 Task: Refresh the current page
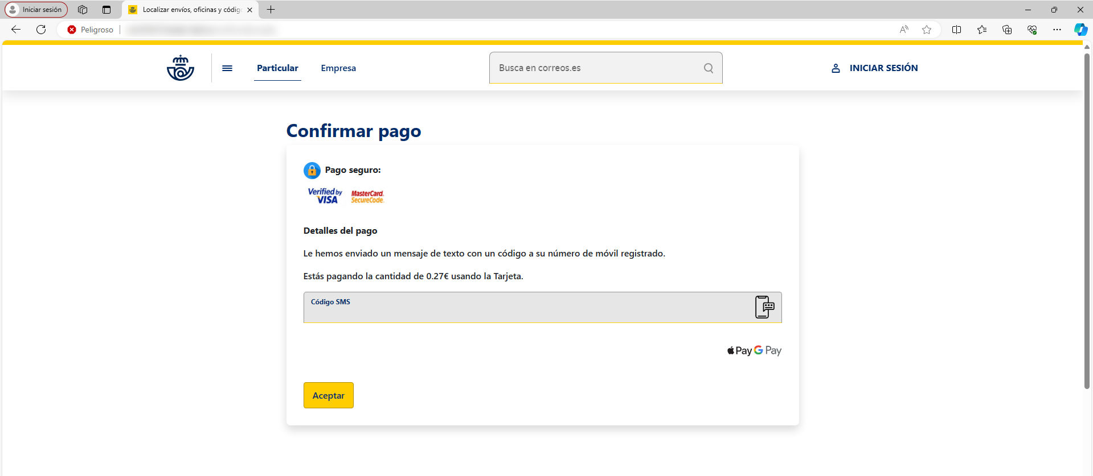pos(41,30)
